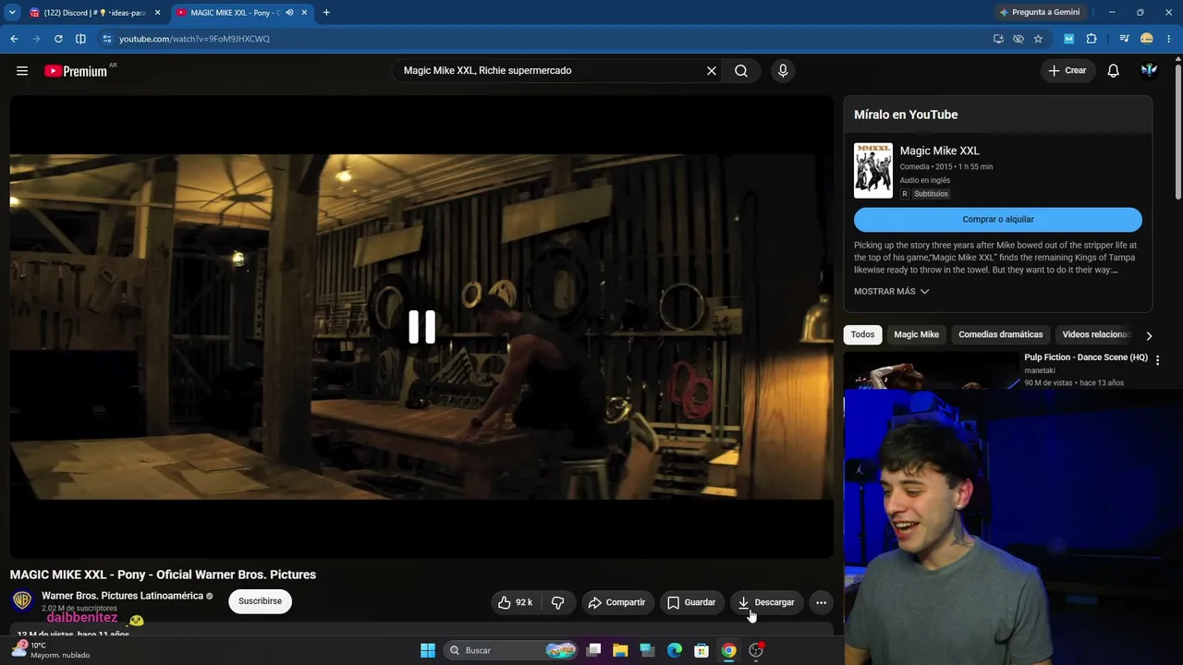Pause the video with the center button
The width and height of the screenshot is (1183, 665).
click(422, 327)
